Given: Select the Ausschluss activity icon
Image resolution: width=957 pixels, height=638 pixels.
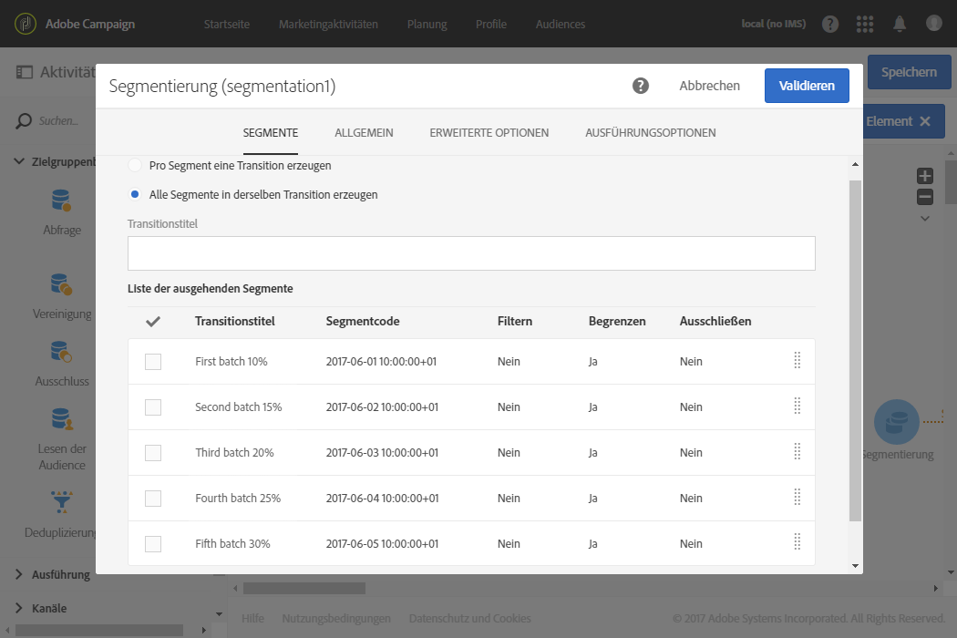Looking at the screenshot, I should point(62,352).
